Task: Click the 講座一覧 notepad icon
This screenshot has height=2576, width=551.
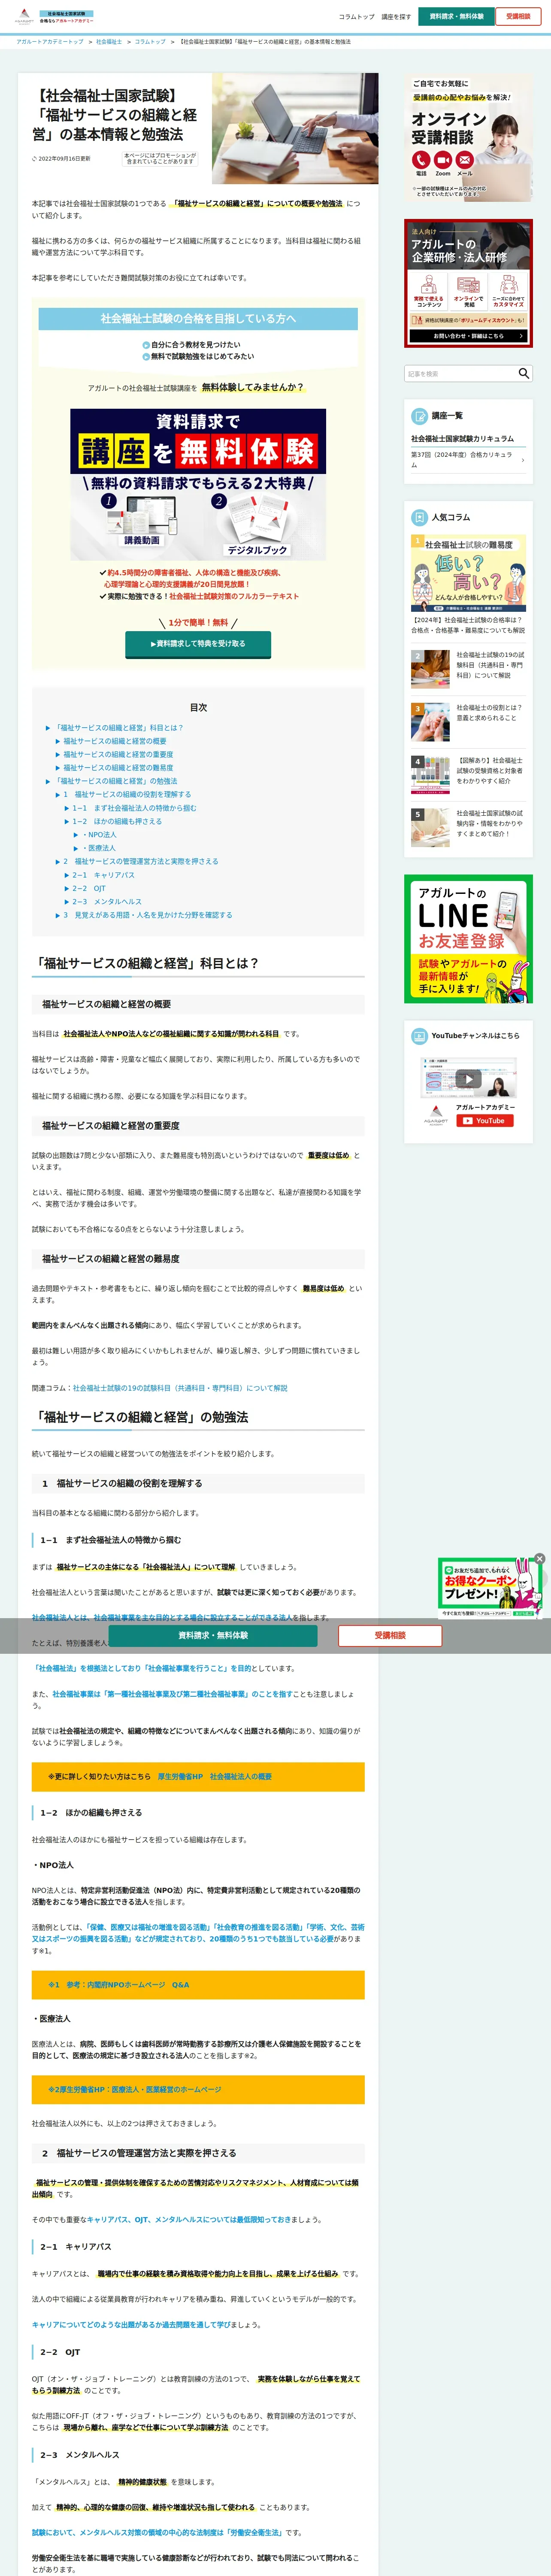Action: (419, 416)
